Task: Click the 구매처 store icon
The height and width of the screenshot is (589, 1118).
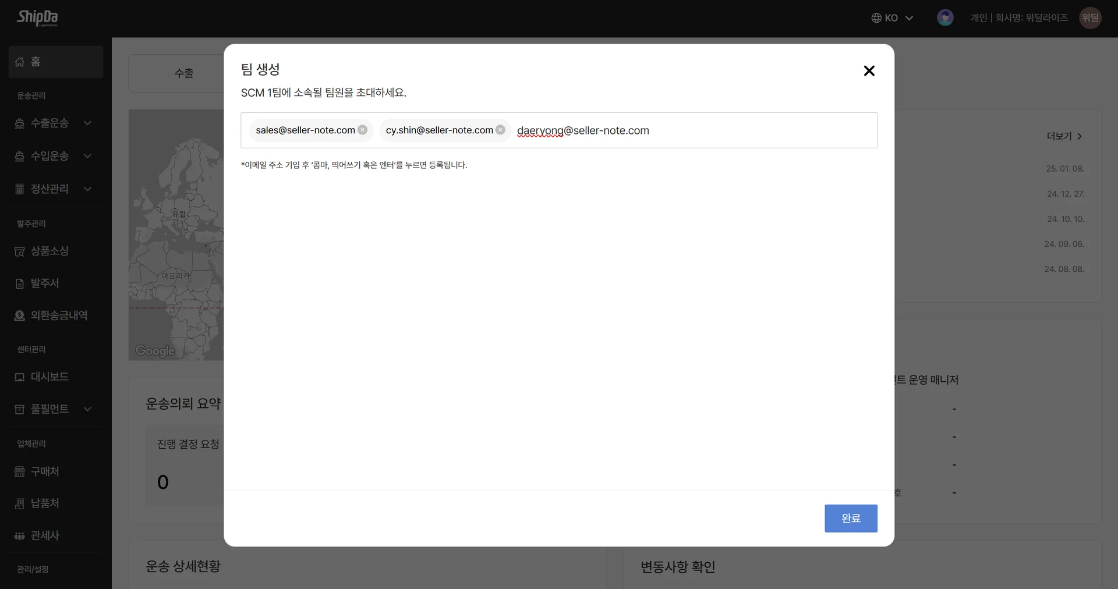Action: coord(20,471)
